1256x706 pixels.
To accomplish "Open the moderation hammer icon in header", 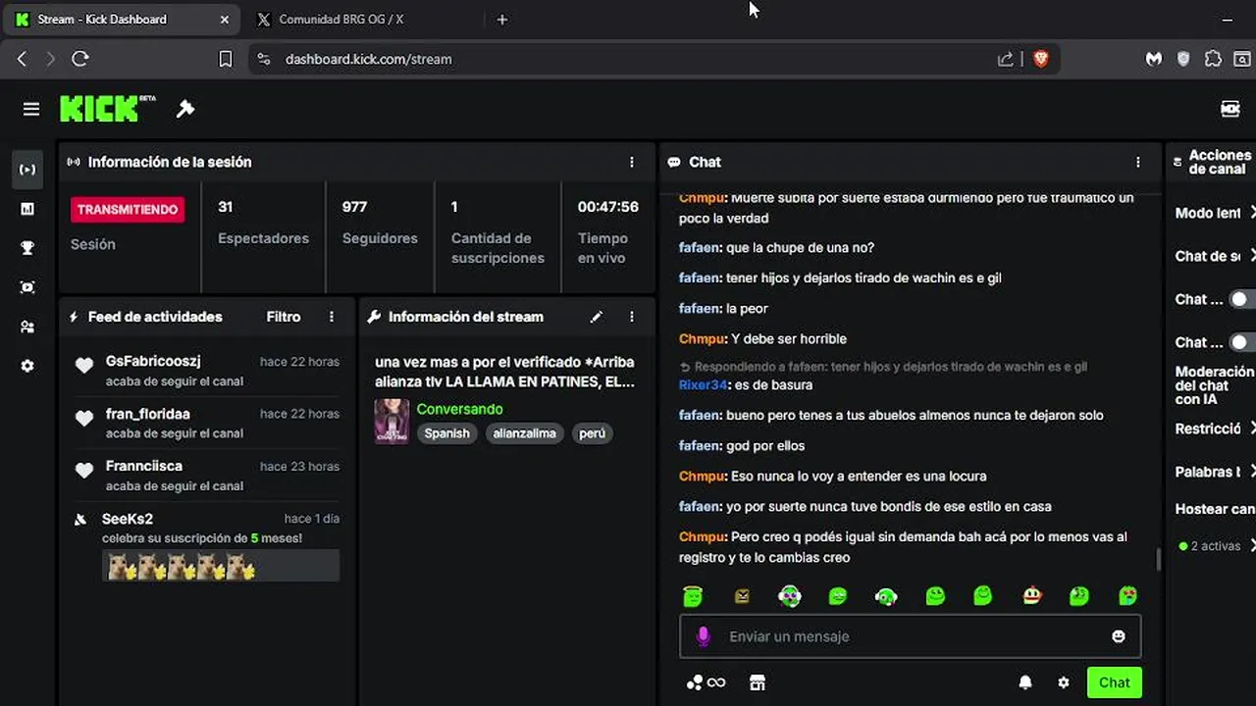I will (x=185, y=109).
